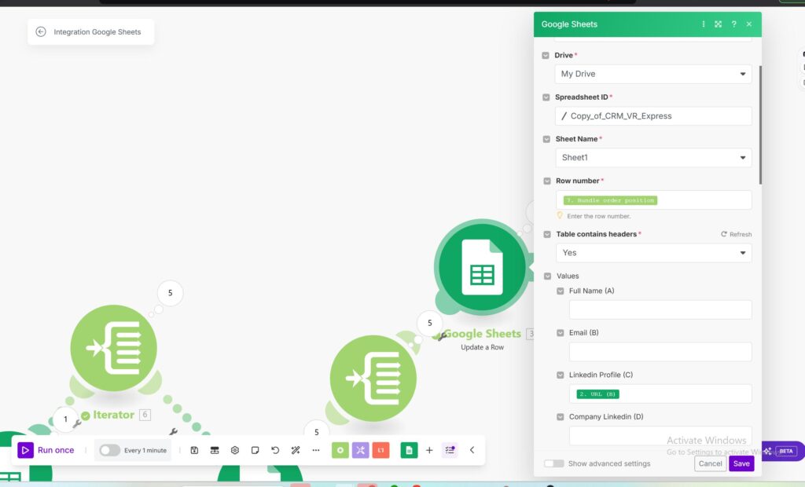
Task: Click the Every 1 minute schedule text
Action: point(145,451)
